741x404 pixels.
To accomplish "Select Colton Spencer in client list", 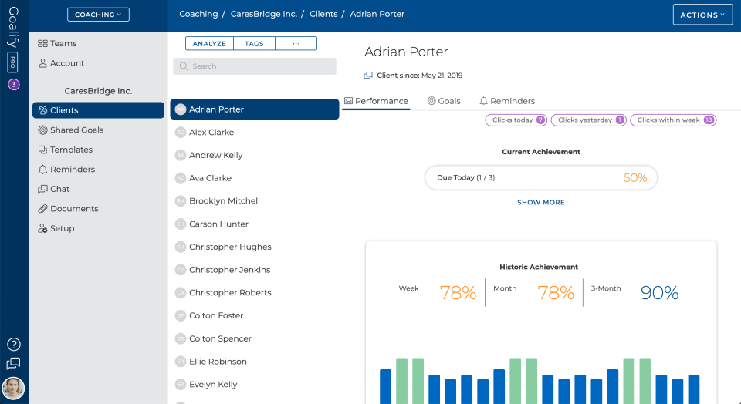I will (x=255, y=339).
